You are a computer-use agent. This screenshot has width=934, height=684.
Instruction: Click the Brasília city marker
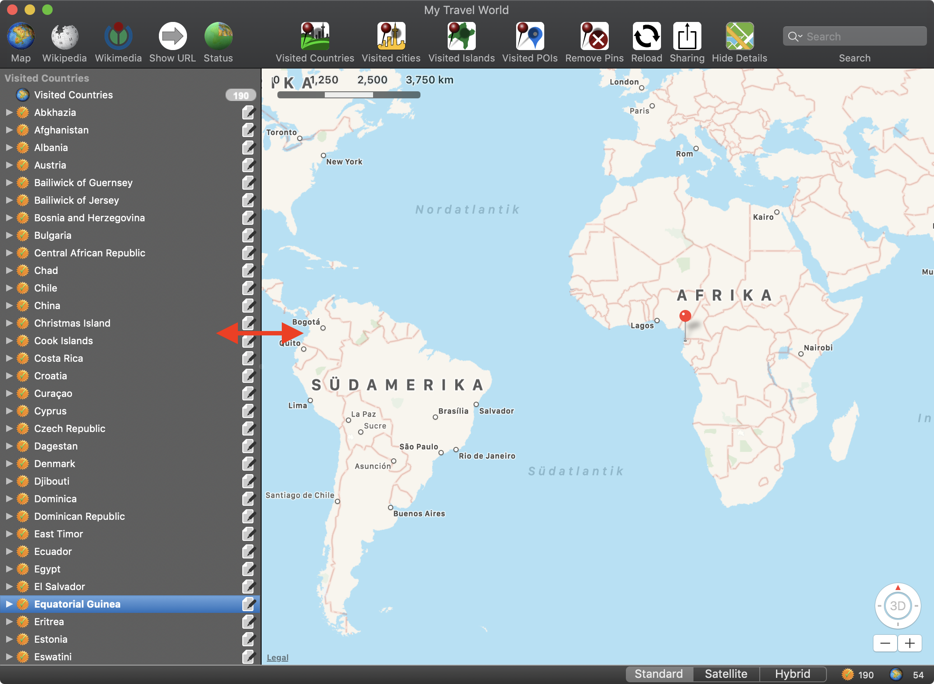coord(435,417)
